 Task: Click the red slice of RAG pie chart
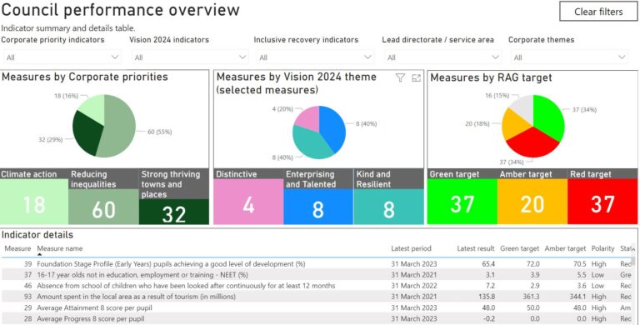point(532,143)
